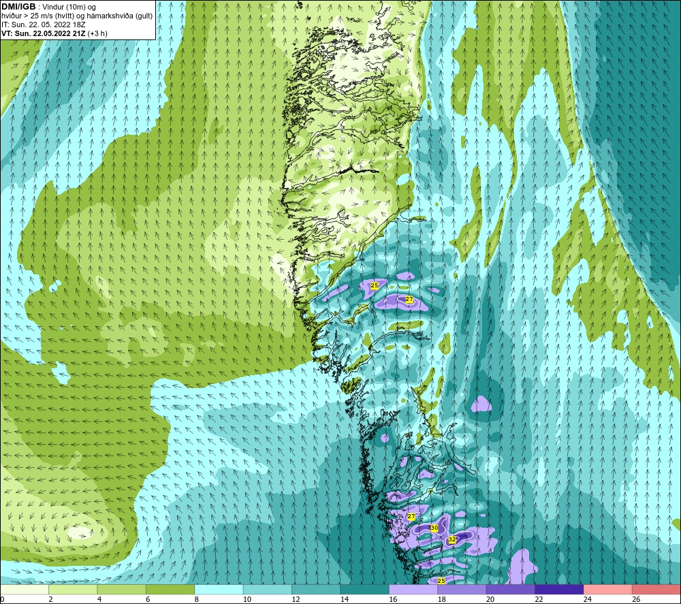Click the yellow '30' gust label
Image resolution: width=681 pixels, height=604 pixels.
pyautogui.click(x=434, y=528)
